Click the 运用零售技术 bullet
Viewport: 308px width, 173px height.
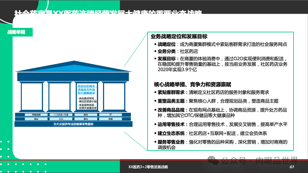221,124
